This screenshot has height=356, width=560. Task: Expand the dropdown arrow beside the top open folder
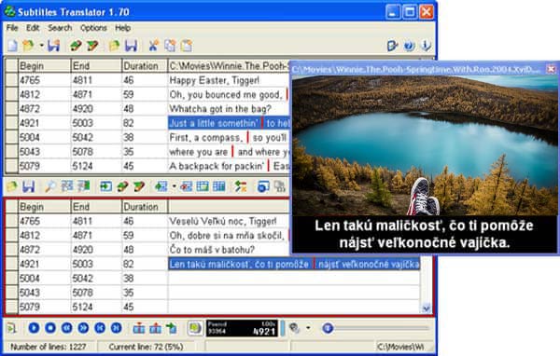pos(41,46)
